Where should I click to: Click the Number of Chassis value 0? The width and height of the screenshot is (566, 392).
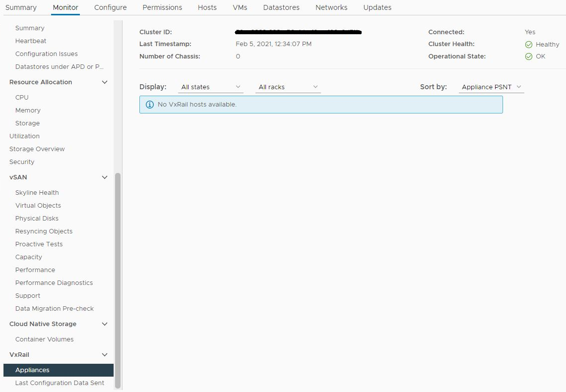[238, 56]
